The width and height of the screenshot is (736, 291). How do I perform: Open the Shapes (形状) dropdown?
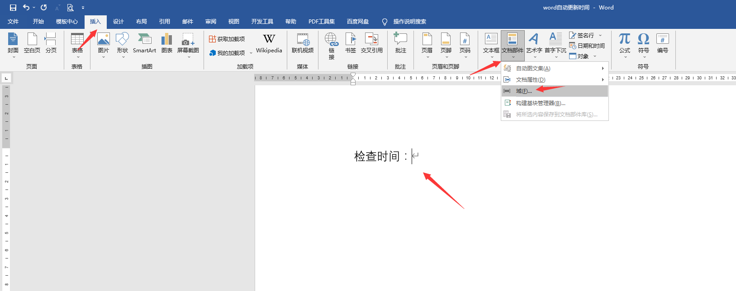click(x=123, y=45)
